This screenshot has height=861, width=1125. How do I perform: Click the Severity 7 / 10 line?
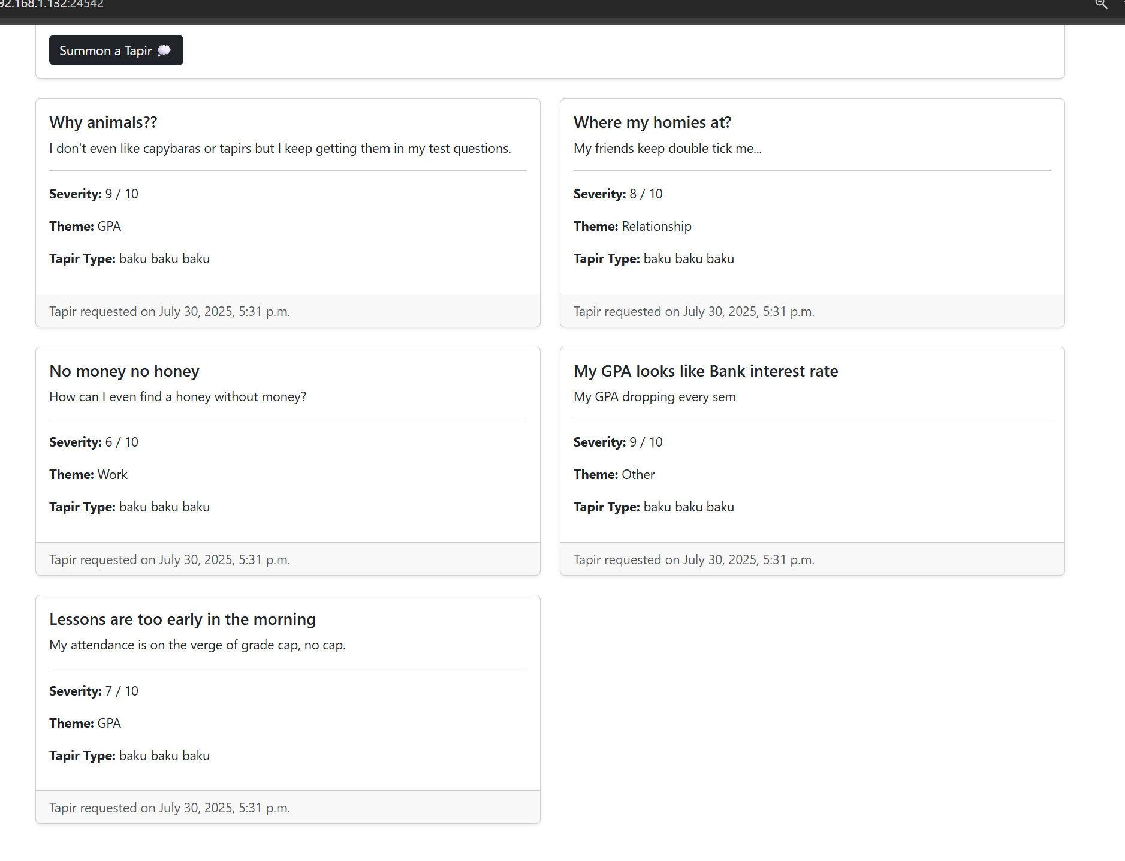click(x=94, y=691)
